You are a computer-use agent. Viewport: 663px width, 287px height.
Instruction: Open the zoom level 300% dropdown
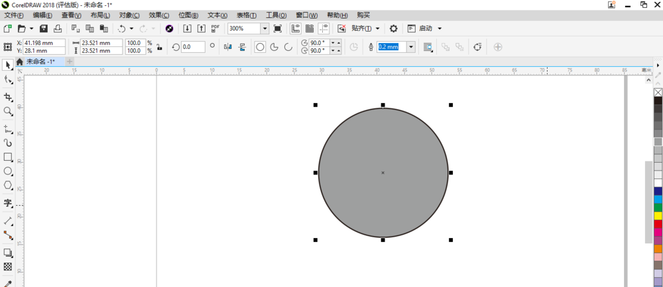265,28
